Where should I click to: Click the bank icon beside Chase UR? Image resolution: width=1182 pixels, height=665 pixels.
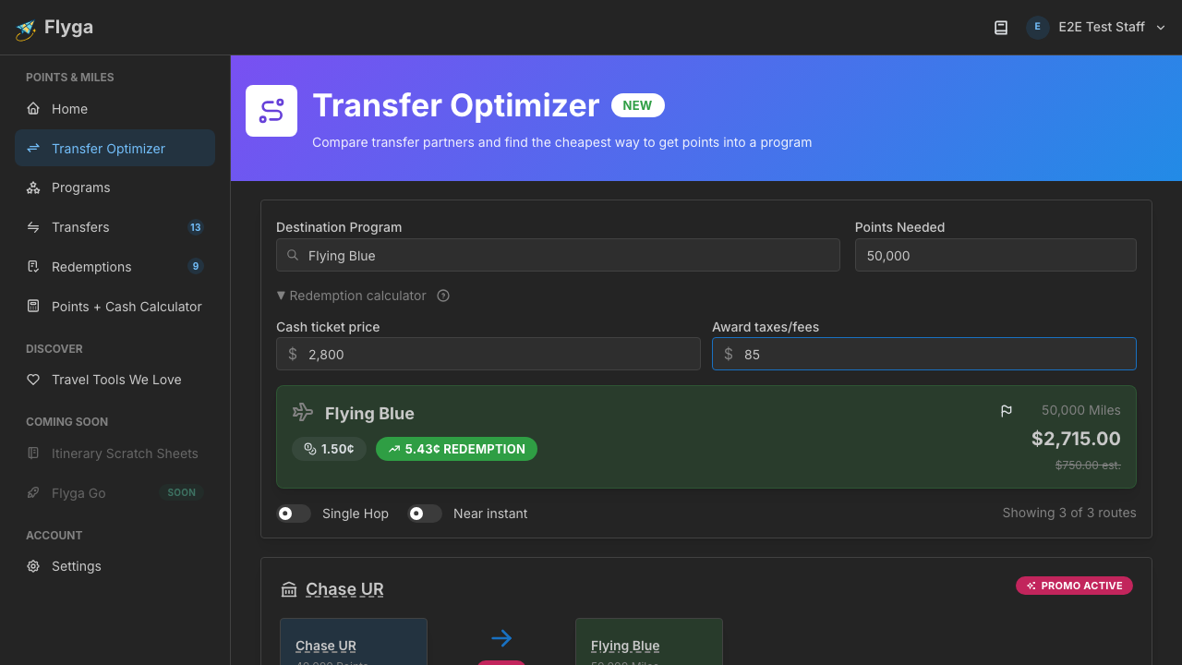(289, 589)
